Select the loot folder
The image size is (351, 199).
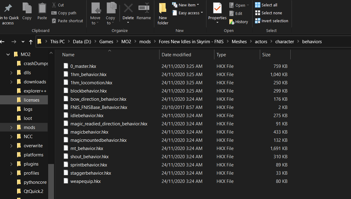pyautogui.click(x=24, y=118)
